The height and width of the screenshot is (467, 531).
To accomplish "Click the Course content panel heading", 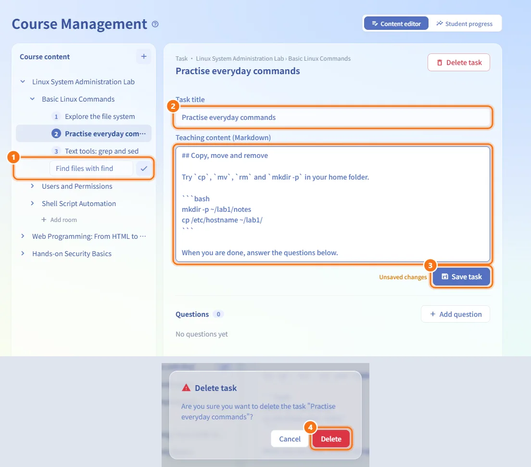I will click(45, 57).
